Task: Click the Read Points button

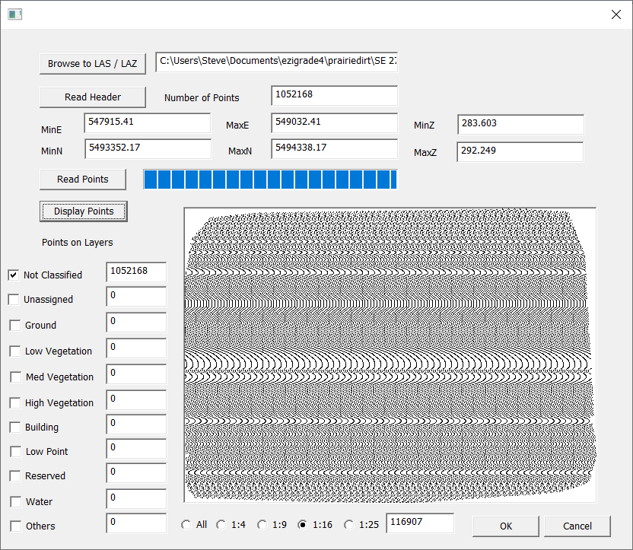Action: (x=82, y=180)
